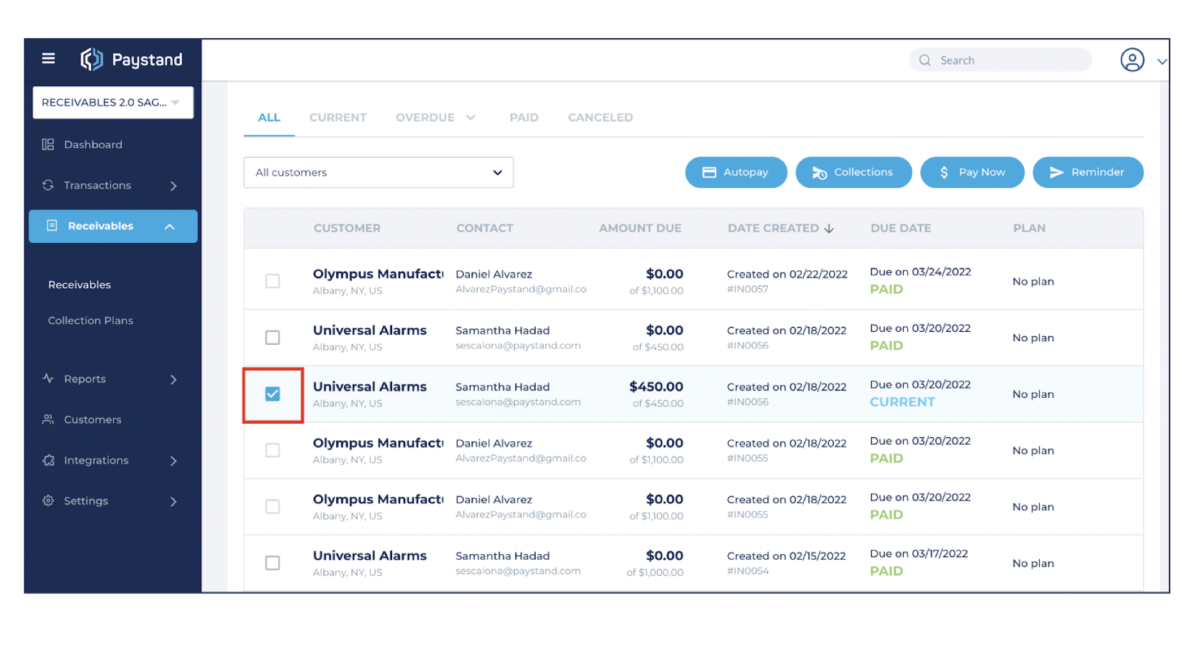Switch to the PAID tab
This screenshot has height=665, width=1182.
(x=524, y=118)
